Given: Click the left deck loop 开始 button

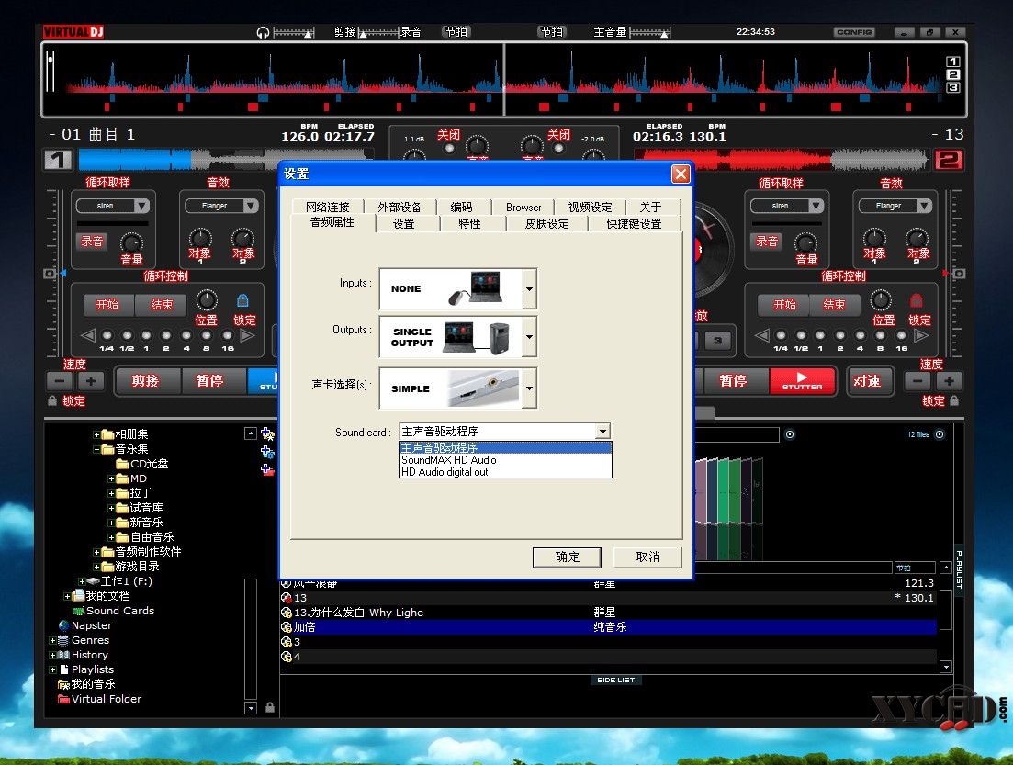Looking at the screenshot, I should click(x=107, y=304).
